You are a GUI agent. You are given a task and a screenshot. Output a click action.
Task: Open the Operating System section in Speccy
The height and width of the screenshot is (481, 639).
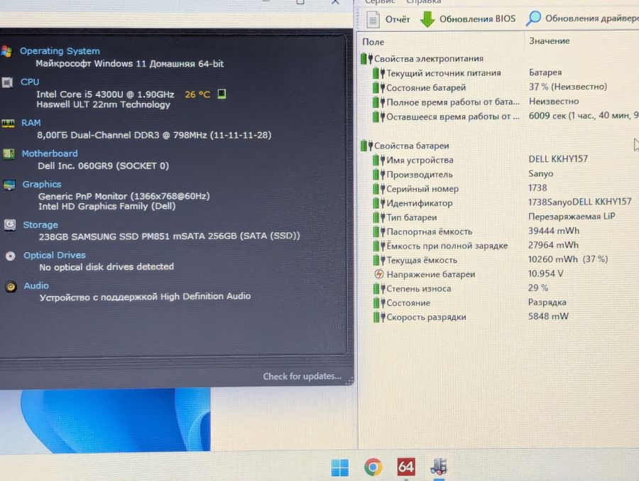60,51
